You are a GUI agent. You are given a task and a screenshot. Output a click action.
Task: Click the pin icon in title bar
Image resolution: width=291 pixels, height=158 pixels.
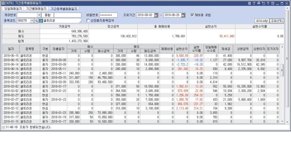[x=259, y=4]
